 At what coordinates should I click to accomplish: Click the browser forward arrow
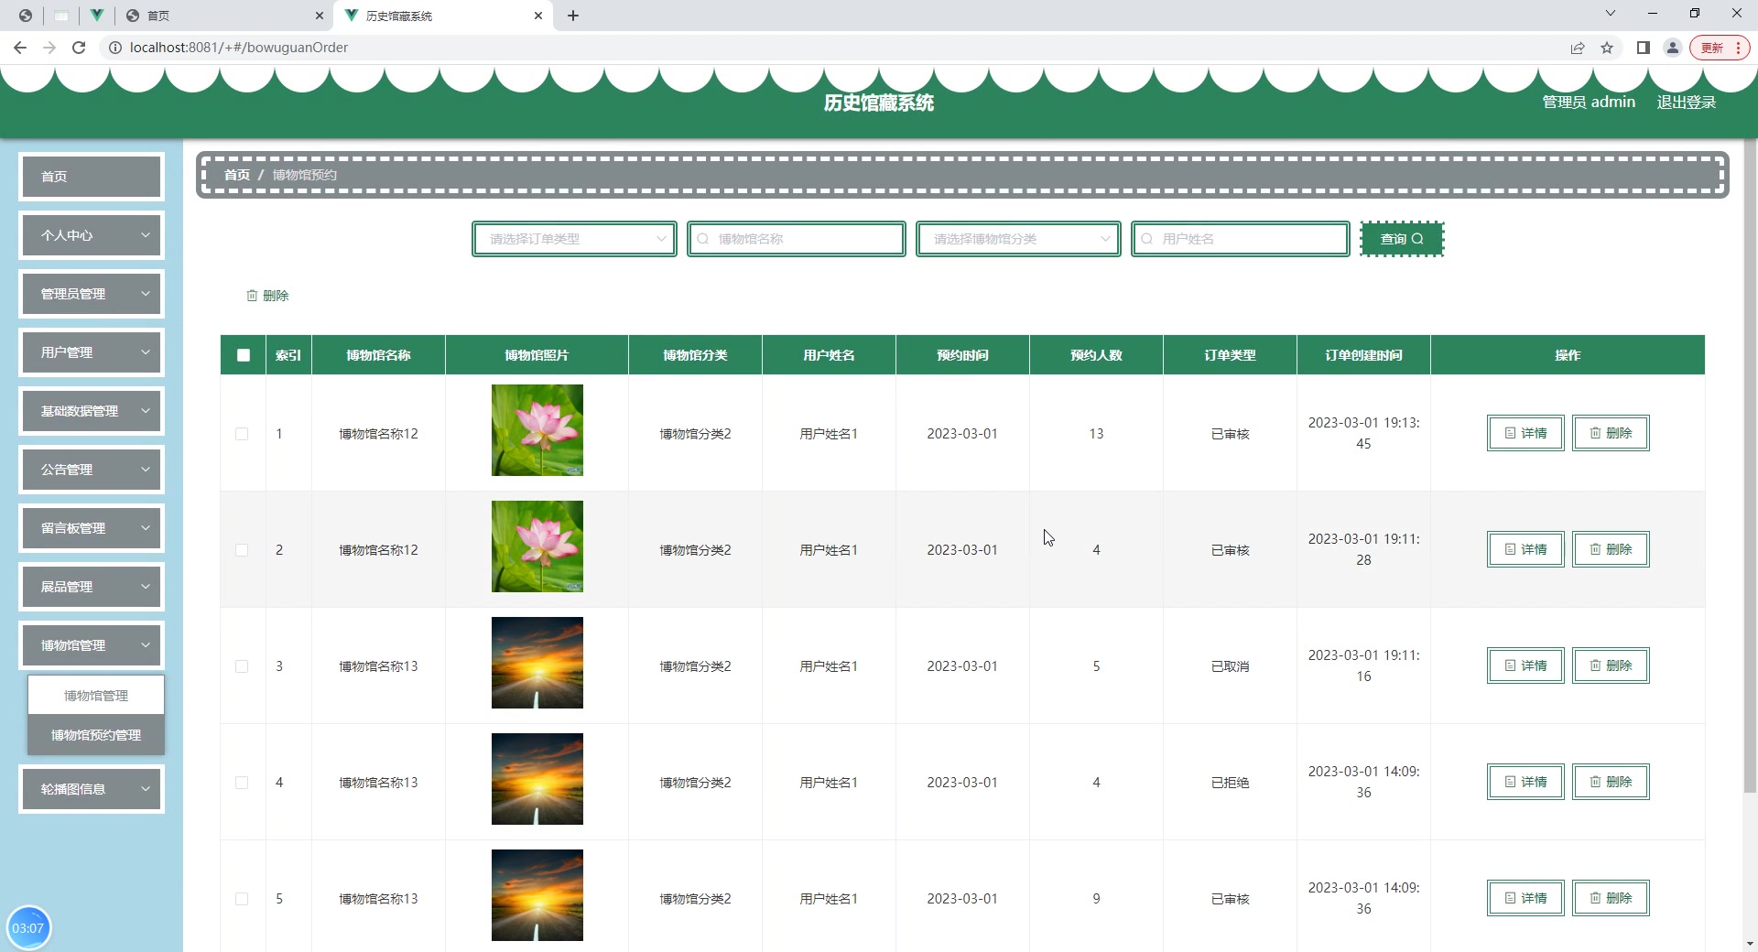pos(49,48)
